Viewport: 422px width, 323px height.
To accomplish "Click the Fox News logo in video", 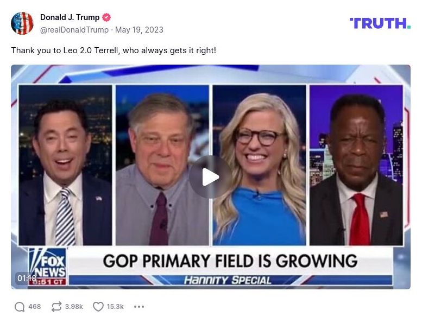I will 47,266.
